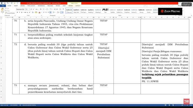Expand the bullets list dropdown
Screen dimensions: 193x108
click(x=45, y=9)
